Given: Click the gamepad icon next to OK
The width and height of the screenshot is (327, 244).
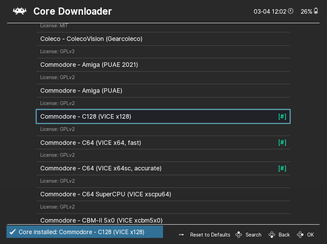Looking at the screenshot, I should click(300, 235).
